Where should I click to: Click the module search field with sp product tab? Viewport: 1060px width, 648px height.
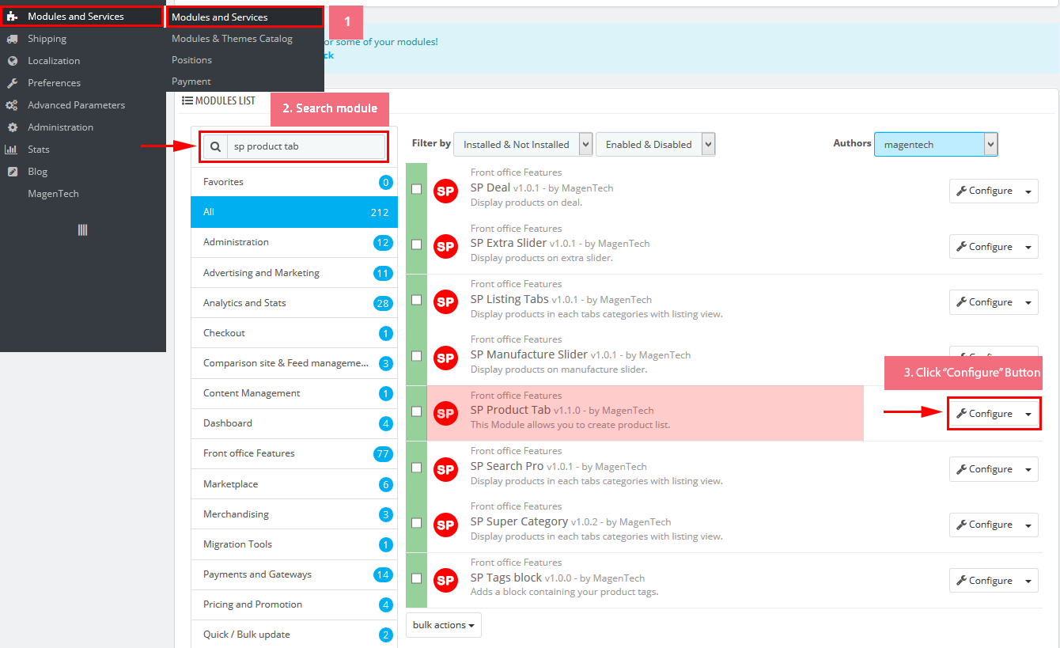pos(306,146)
